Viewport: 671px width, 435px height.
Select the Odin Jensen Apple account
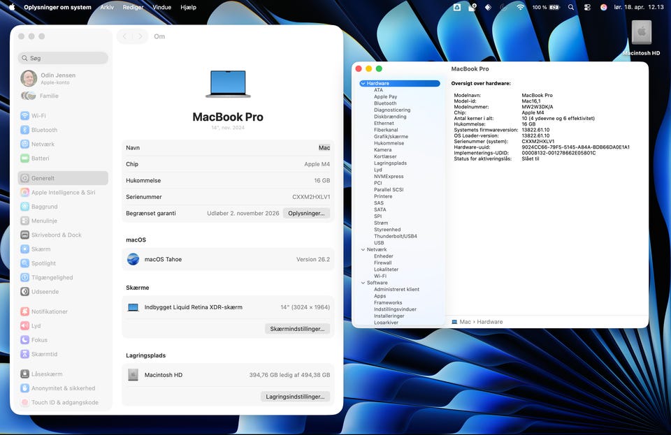tap(57, 78)
